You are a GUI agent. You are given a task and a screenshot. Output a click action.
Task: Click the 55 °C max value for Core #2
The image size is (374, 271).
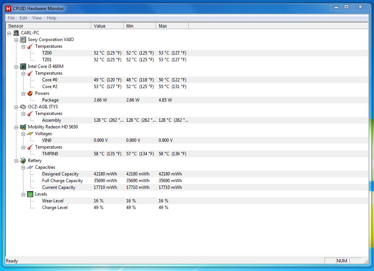tap(172, 87)
